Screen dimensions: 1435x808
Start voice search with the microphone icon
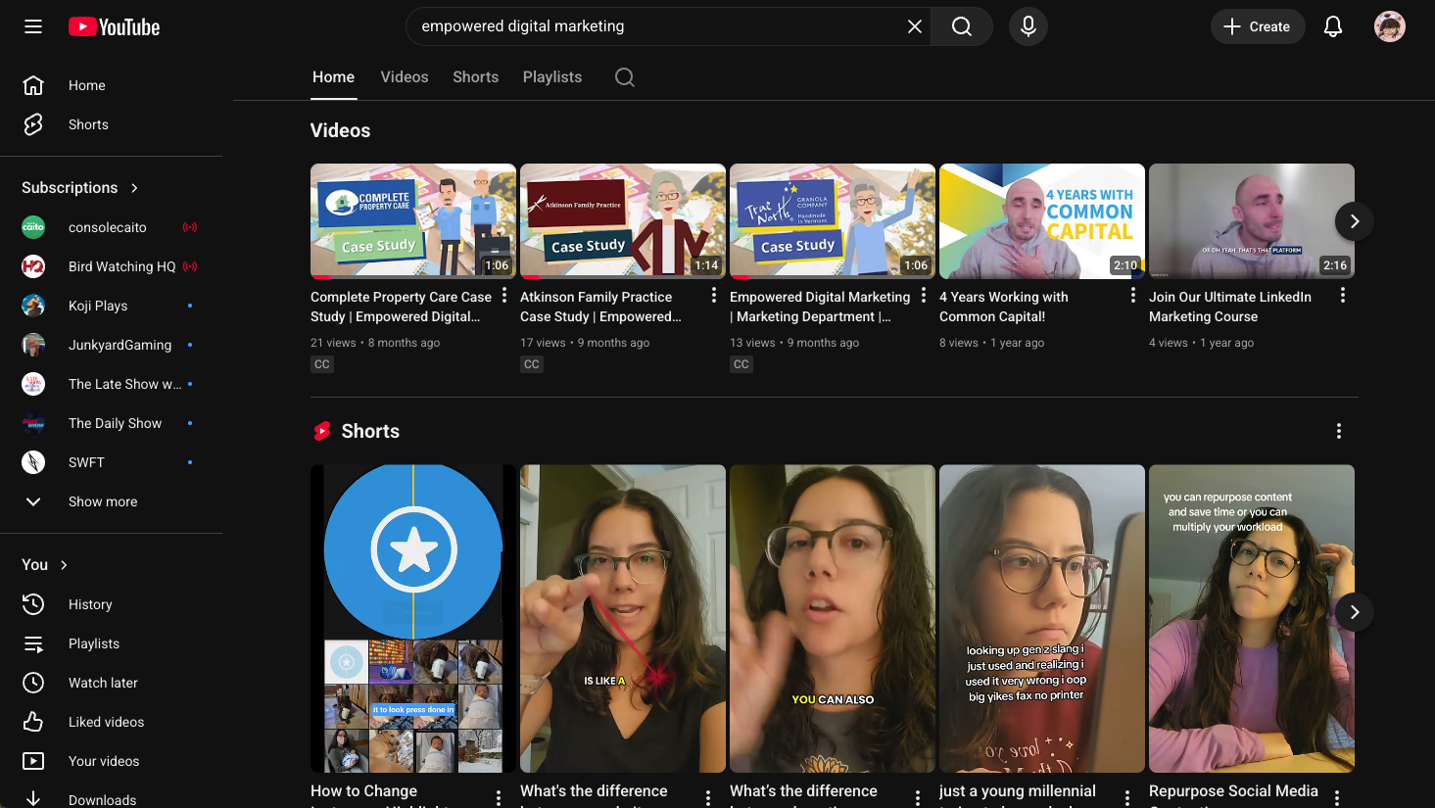(x=1028, y=26)
